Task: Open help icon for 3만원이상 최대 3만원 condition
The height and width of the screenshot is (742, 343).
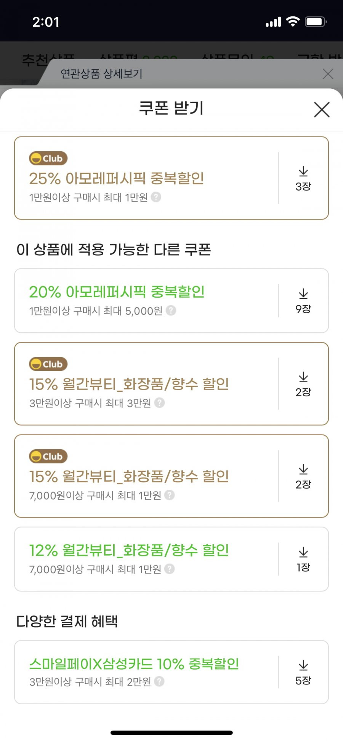Action: pyautogui.click(x=159, y=403)
